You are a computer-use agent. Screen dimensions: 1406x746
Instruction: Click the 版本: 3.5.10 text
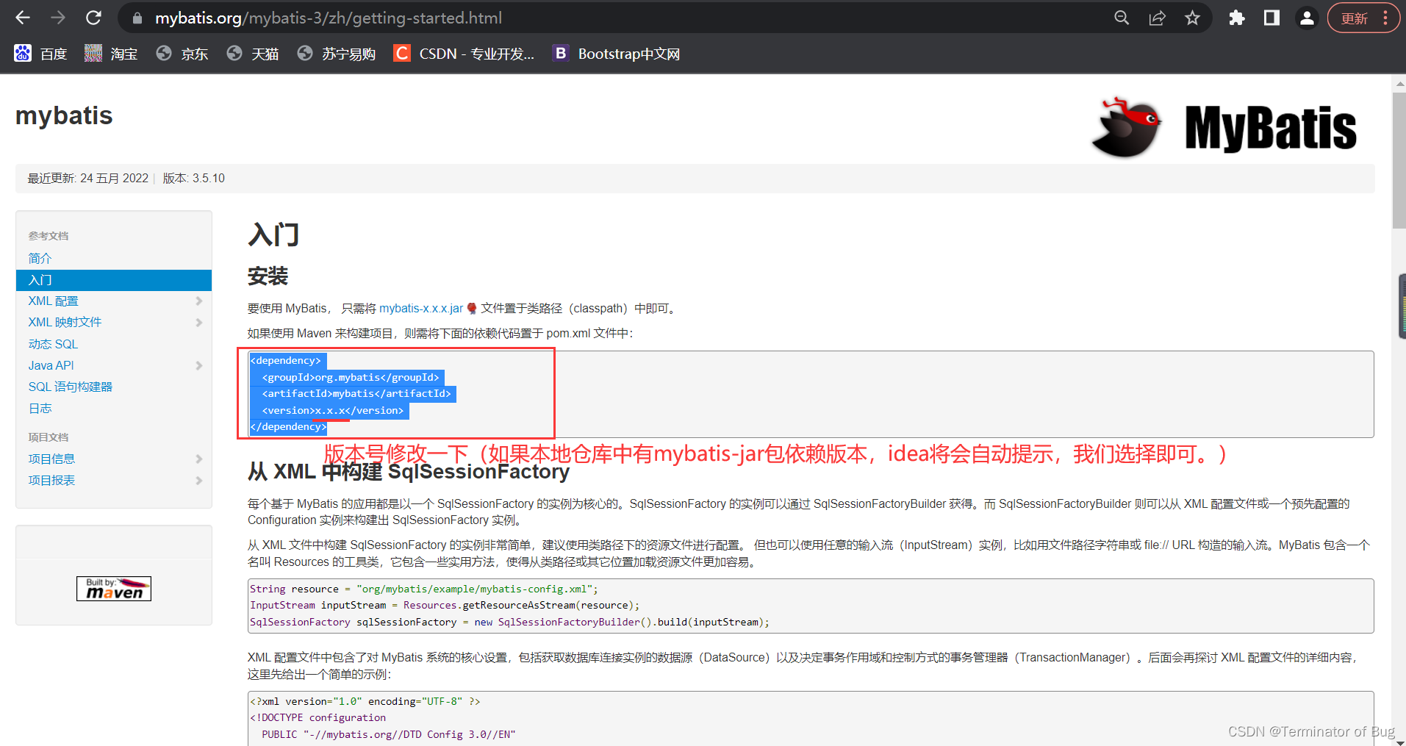(194, 178)
